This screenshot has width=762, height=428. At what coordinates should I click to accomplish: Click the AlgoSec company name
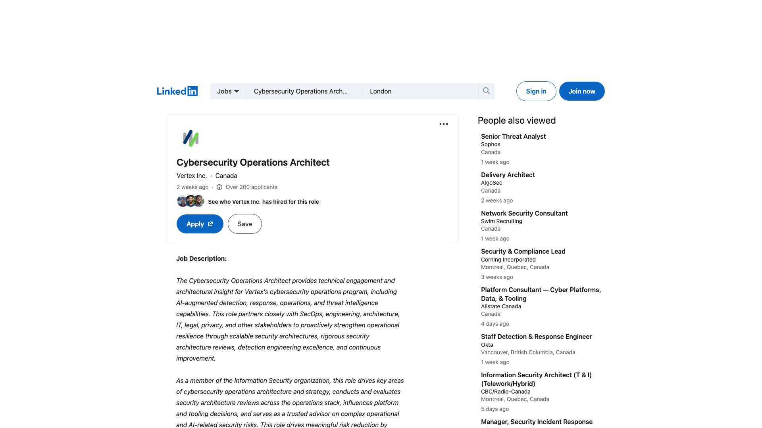[492, 183]
